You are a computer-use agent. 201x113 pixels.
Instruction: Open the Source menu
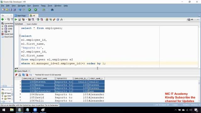click(35, 6)
